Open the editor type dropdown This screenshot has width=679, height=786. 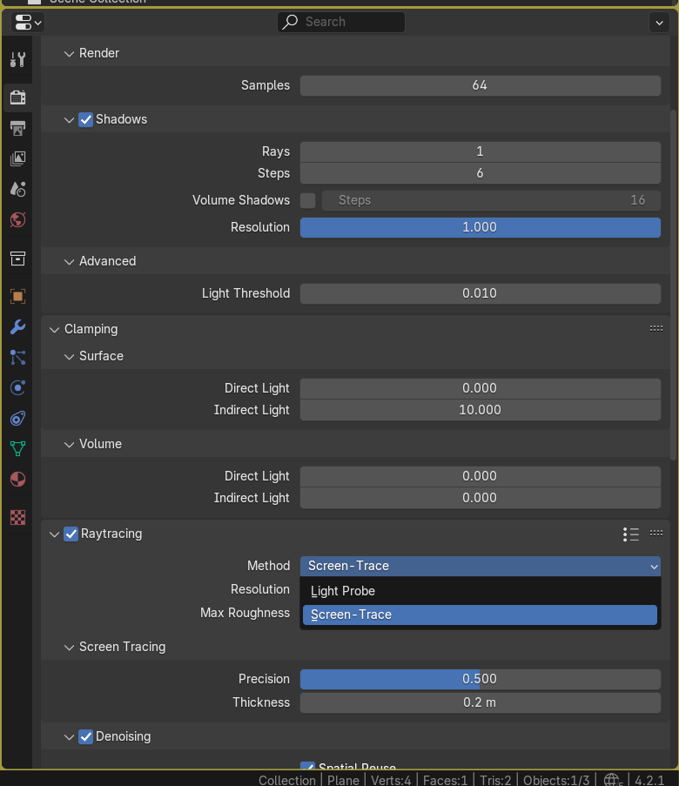coord(28,22)
